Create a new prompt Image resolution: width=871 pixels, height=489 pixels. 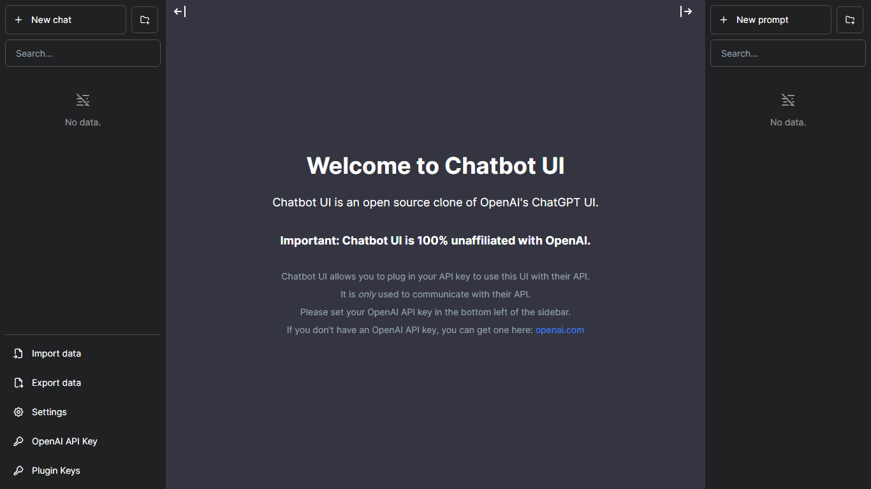[x=770, y=20]
